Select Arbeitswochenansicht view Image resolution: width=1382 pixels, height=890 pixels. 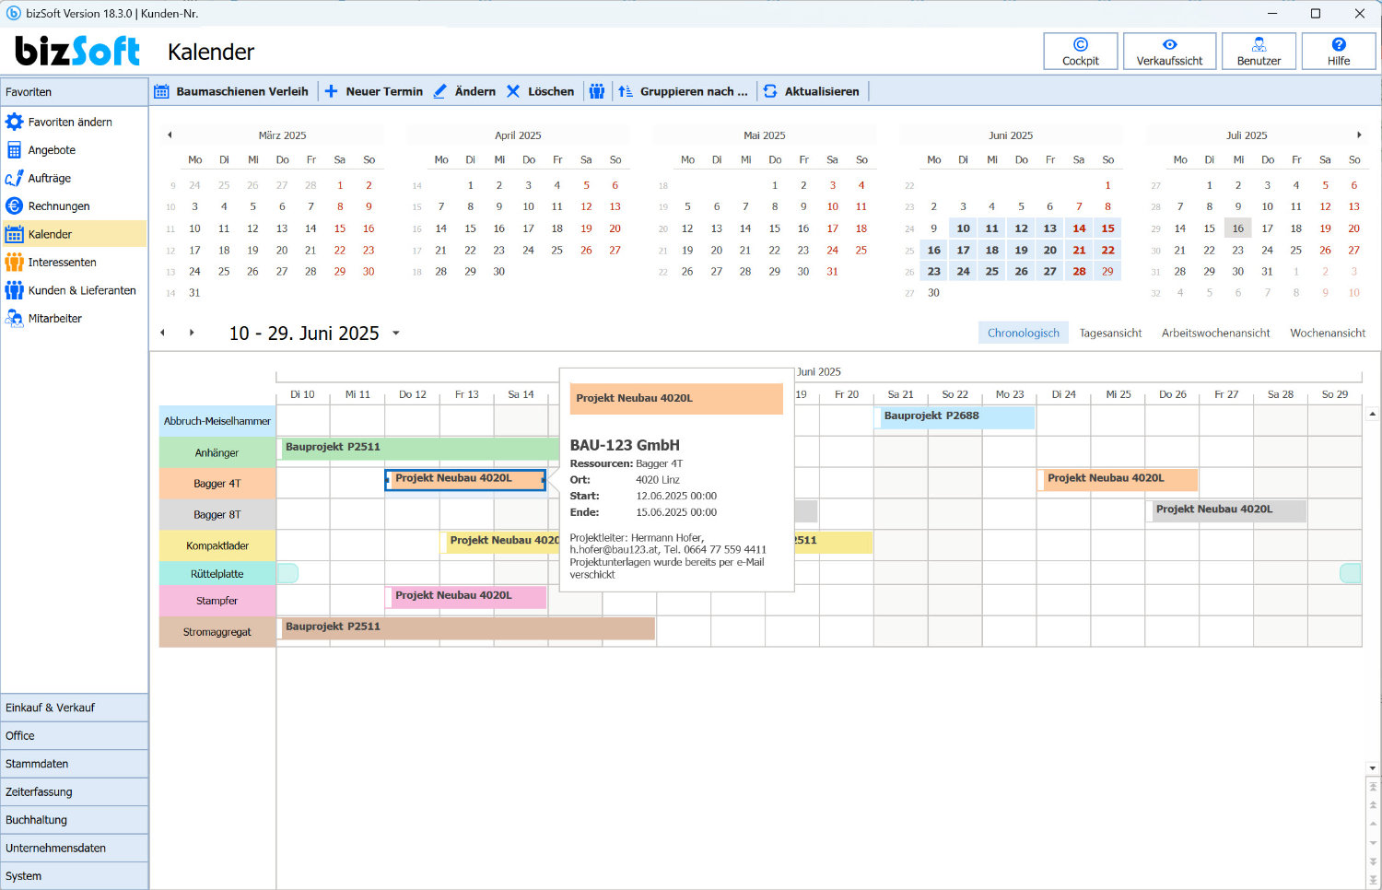[1215, 334]
